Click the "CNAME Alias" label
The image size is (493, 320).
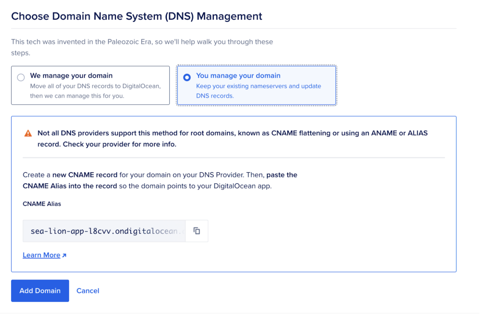click(42, 204)
